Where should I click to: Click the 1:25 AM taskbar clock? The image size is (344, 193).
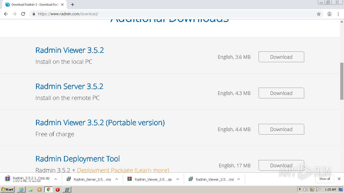pos(330,190)
